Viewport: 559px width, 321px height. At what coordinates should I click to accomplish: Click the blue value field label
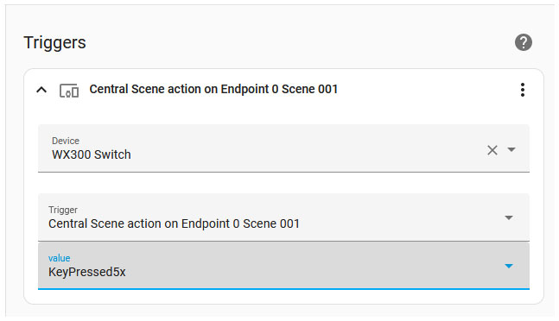(59, 258)
